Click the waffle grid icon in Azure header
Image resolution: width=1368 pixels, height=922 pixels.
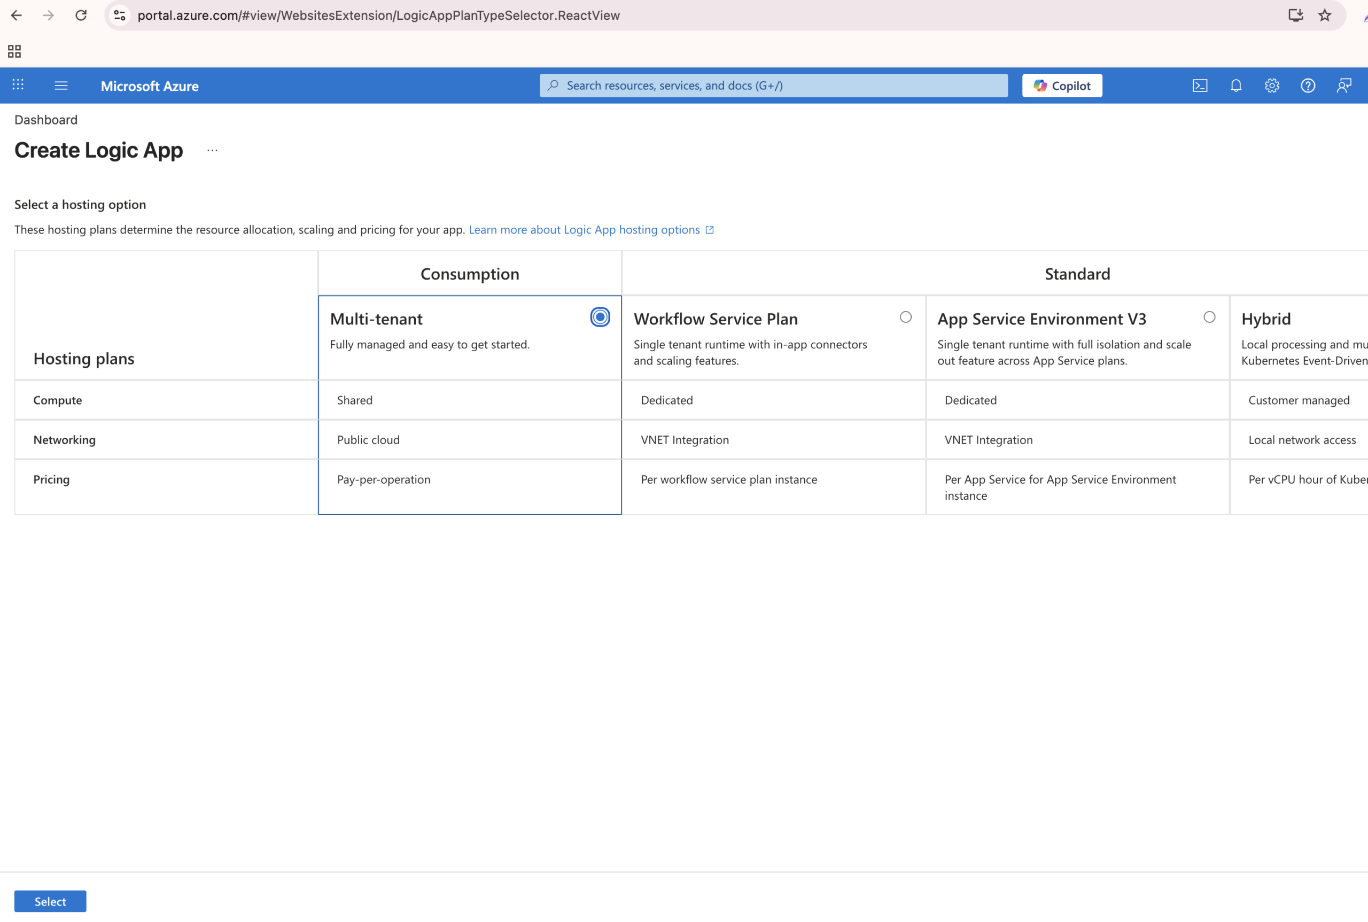click(18, 86)
